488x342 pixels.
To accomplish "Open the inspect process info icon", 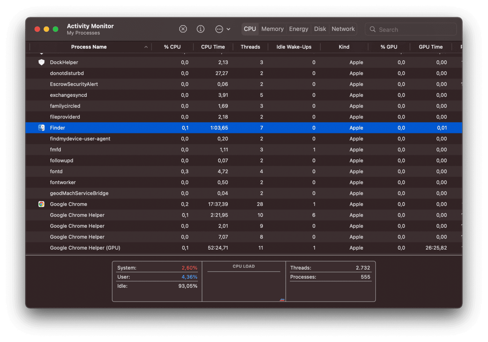I will (200, 29).
